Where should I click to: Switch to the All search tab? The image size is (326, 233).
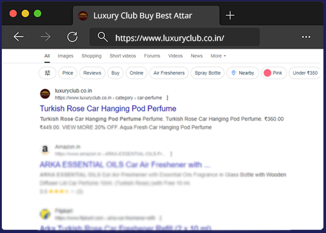click(x=47, y=56)
